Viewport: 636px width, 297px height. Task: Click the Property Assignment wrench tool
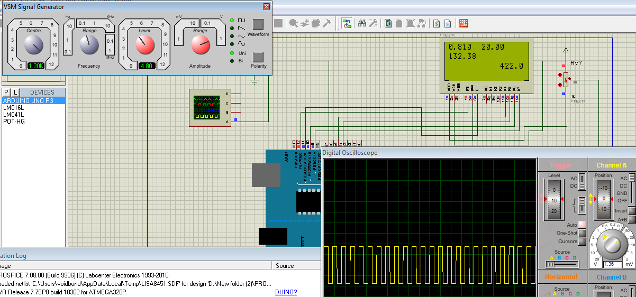373,23
